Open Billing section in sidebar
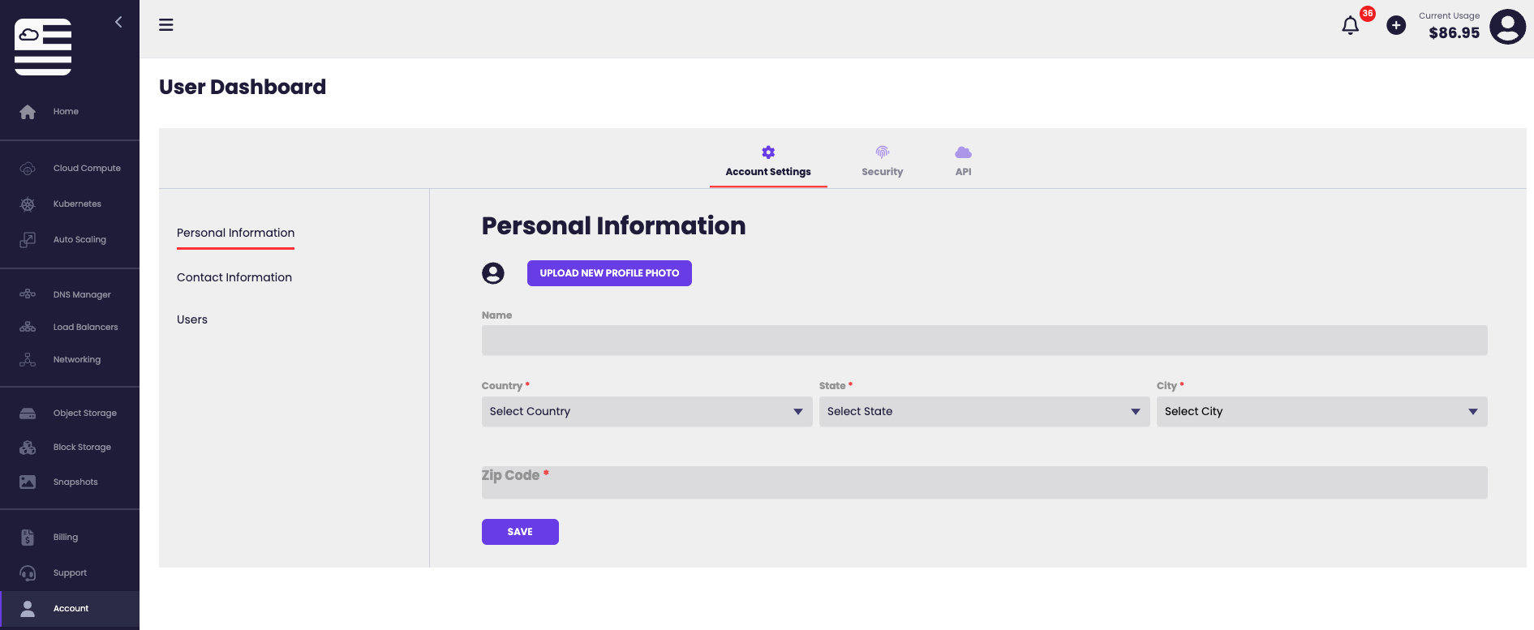 click(65, 538)
